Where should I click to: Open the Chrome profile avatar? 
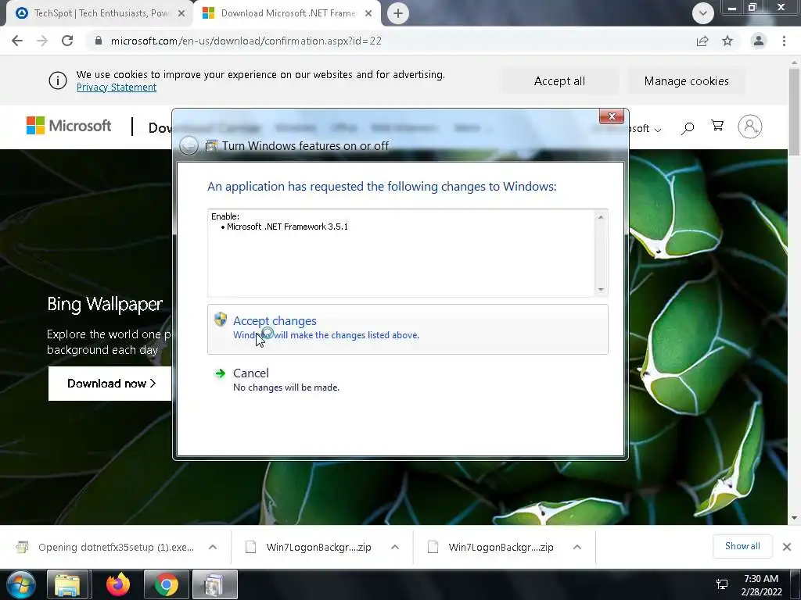pyautogui.click(x=759, y=41)
